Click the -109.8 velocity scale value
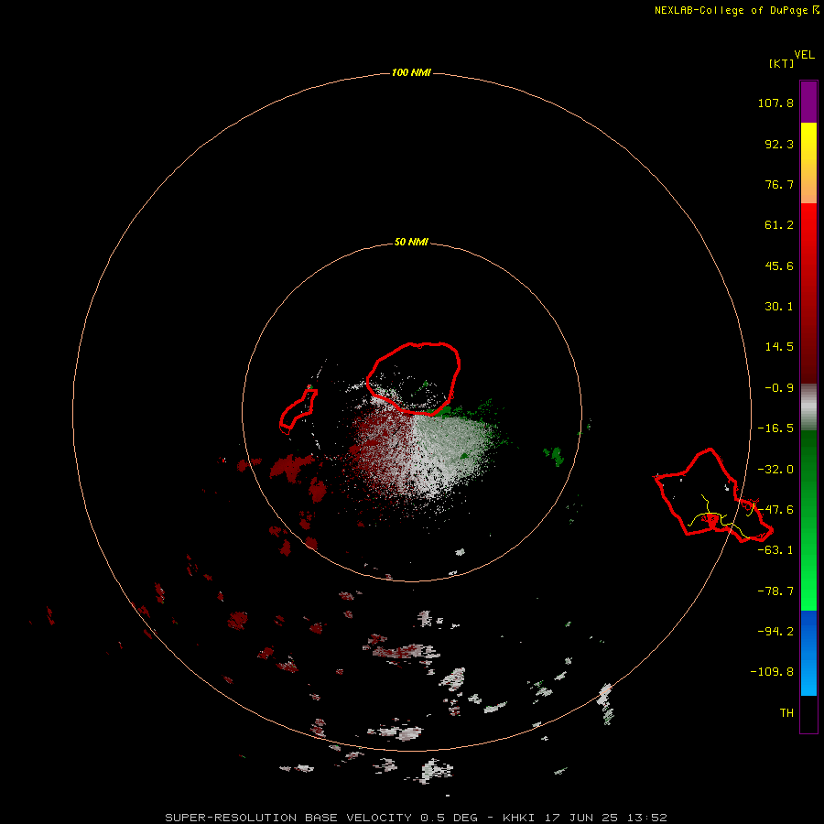Screen dimensions: 824x824 point(772,672)
